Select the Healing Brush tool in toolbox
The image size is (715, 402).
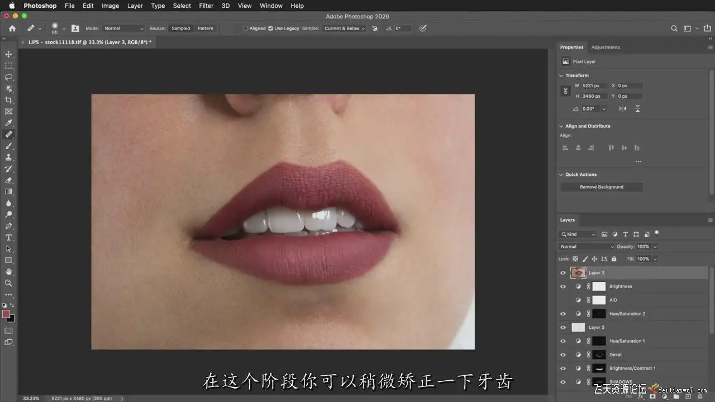[x=9, y=135]
